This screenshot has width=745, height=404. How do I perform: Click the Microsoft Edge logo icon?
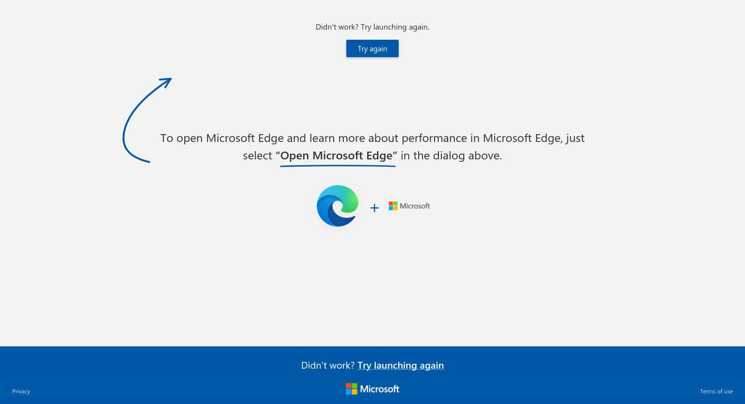click(338, 206)
